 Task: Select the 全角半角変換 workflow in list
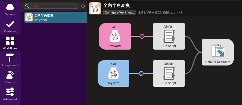(56, 17)
